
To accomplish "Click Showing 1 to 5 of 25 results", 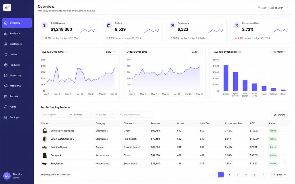I will pyautogui.click(x=56, y=175).
